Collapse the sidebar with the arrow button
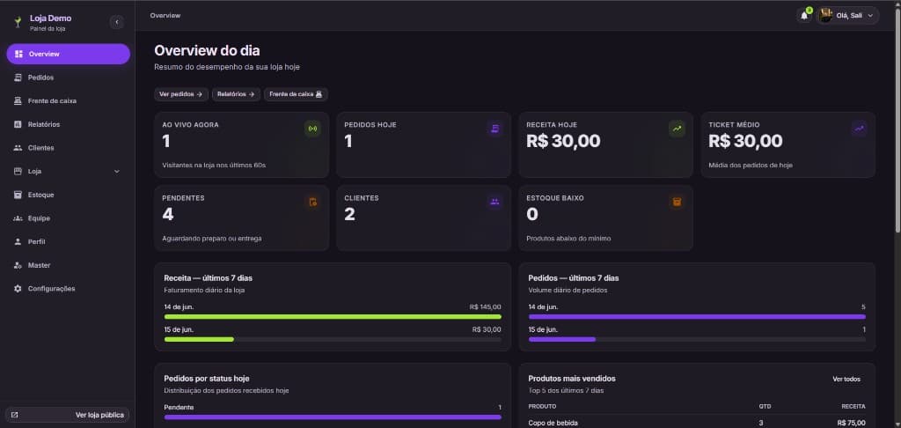The image size is (901, 428). pos(117,22)
